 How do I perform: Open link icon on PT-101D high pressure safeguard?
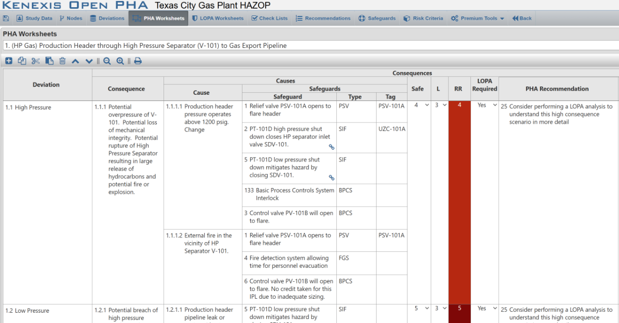[x=332, y=147]
